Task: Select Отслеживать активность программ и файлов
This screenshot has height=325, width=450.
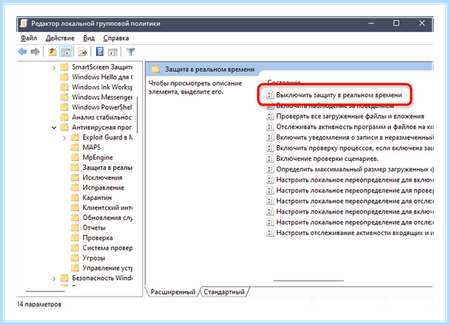Action: pos(355,127)
